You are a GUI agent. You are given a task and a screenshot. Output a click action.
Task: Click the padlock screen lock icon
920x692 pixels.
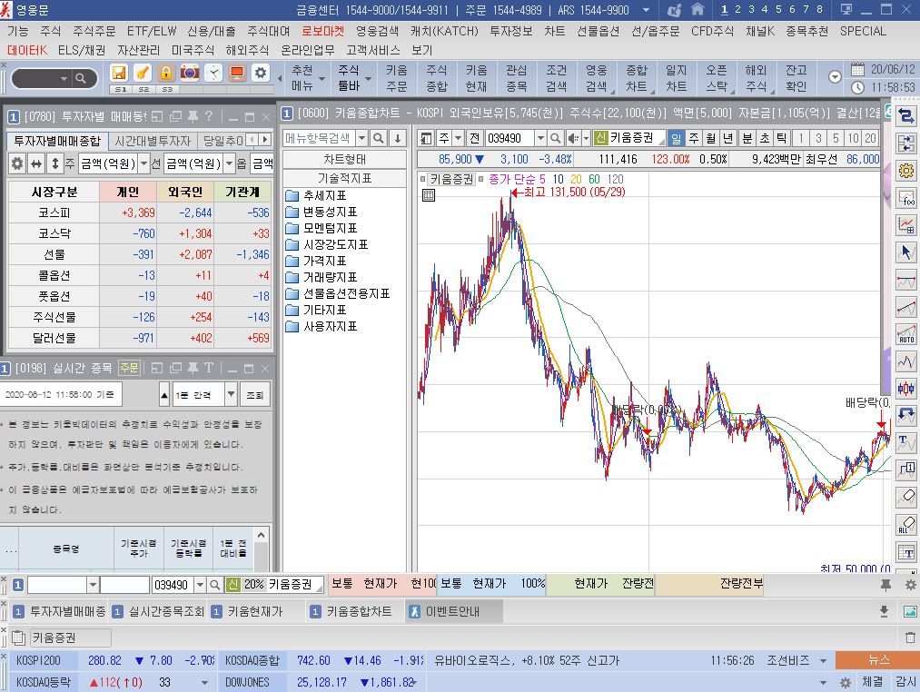(x=166, y=73)
